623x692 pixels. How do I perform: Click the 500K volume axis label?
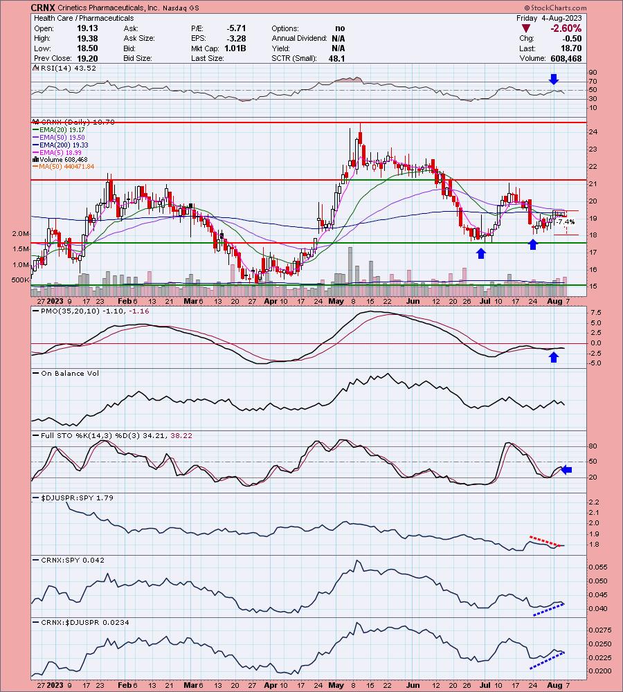20,280
